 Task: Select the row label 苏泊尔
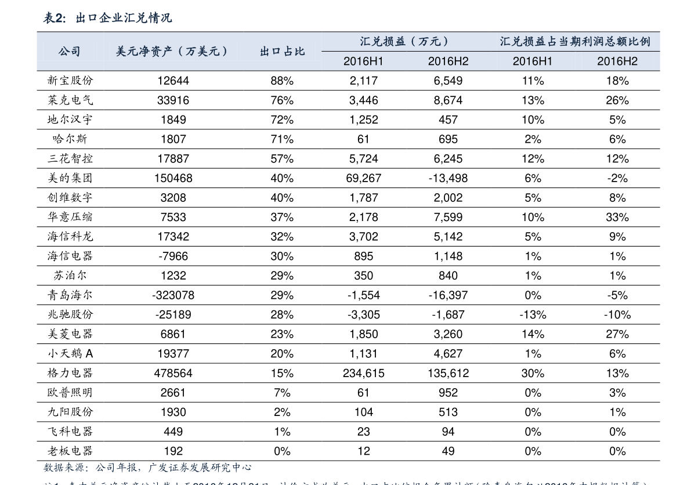[x=70, y=276]
